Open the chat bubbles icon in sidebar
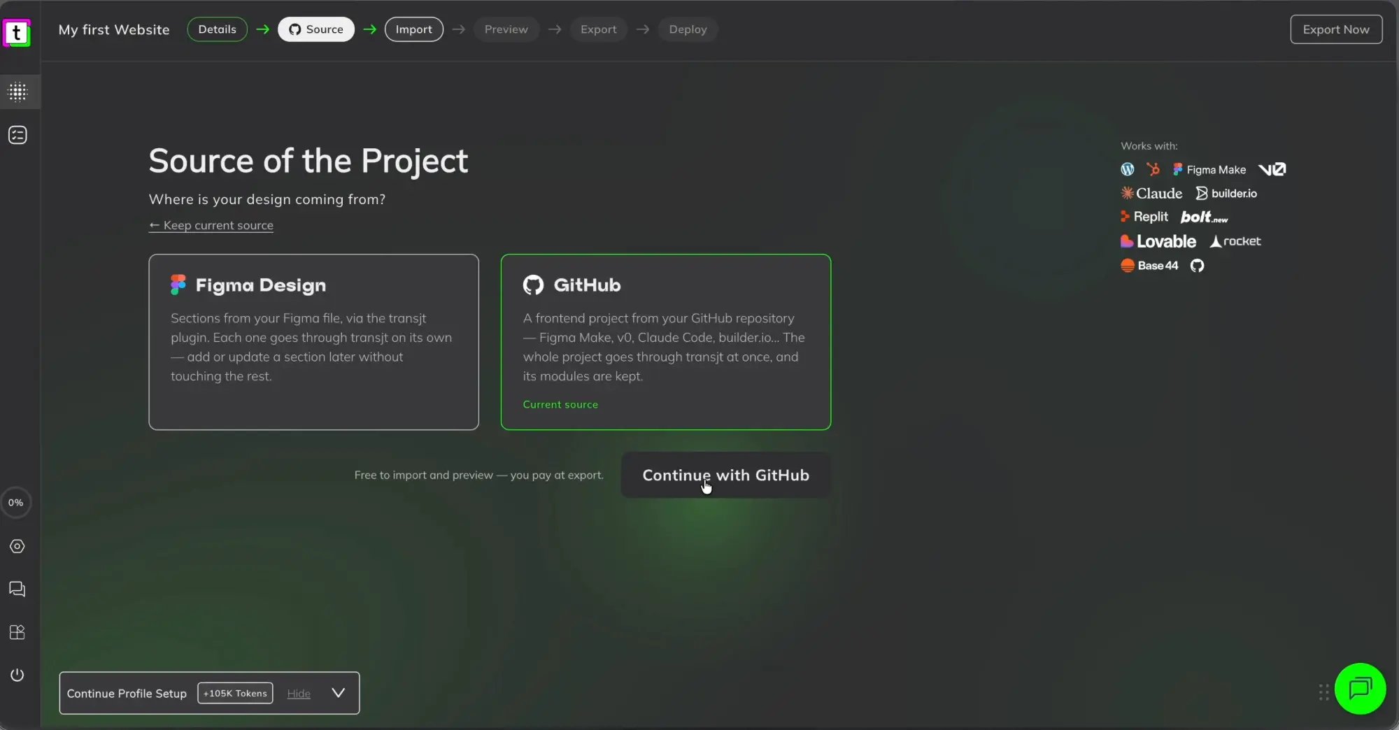The width and height of the screenshot is (1399, 730). pyautogui.click(x=17, y=589)
